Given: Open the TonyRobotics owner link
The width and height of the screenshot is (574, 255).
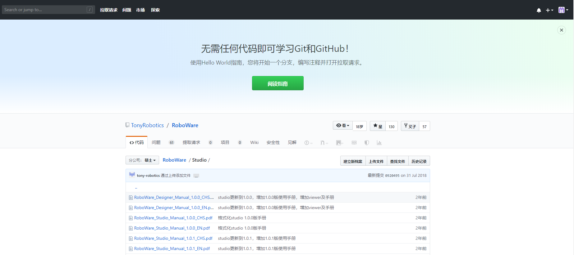Looking at the screenshot, I should 147,125.
